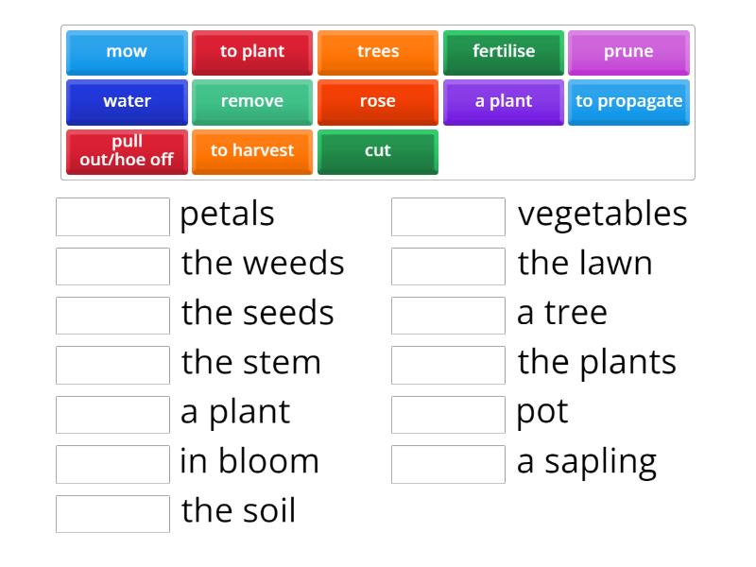Pick the green 'remove' tile

point(252,101)
